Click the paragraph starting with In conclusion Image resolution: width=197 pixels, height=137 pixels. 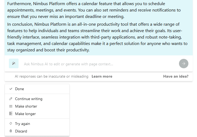97,37
